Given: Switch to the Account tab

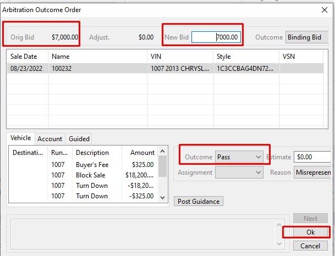Looking at the screenshot, I should 50,139.
